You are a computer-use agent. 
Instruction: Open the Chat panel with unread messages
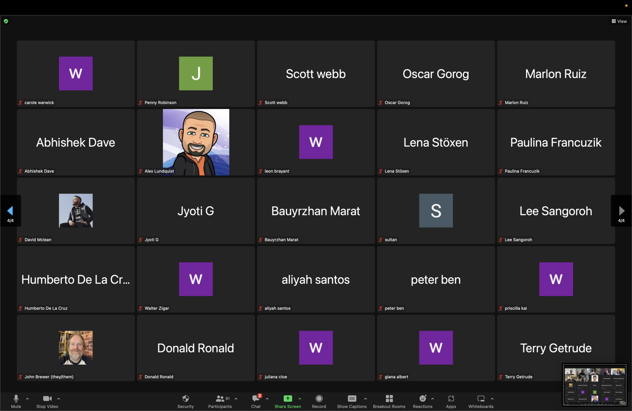[256, 401]
